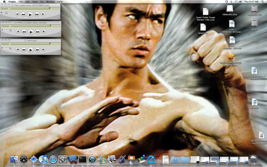Open Spotlight search in menu bar
267x167 pixels.
[x=263, y=2]
